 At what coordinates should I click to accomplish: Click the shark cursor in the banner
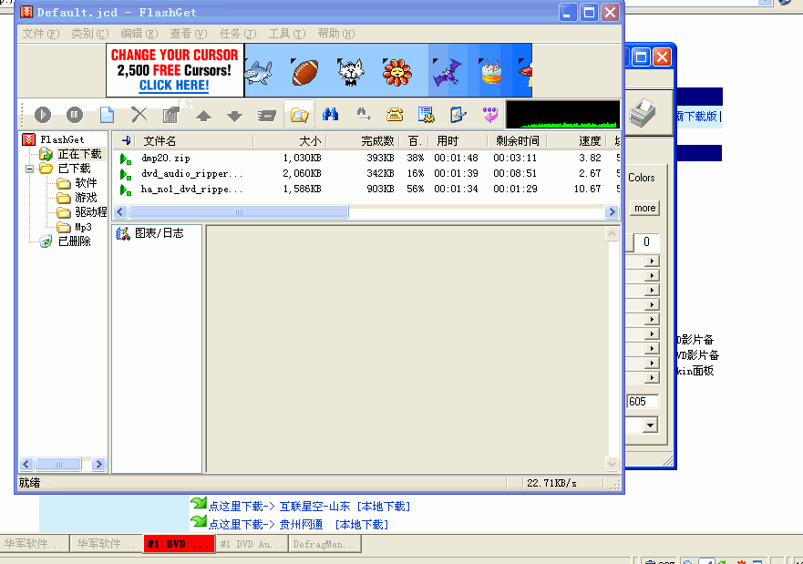click(x=259, y=72)
